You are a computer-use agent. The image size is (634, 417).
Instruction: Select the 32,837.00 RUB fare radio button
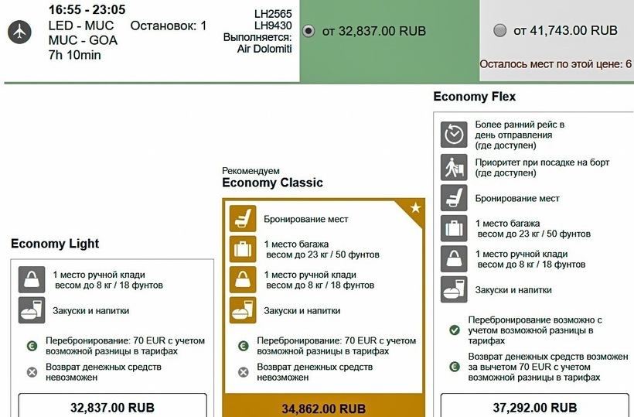click(x=308, y=31)
